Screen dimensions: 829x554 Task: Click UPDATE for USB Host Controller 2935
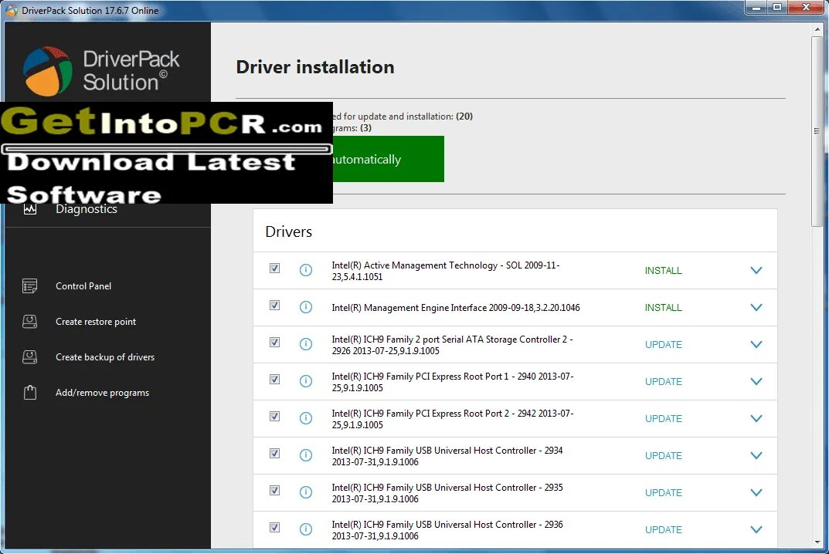664,492
